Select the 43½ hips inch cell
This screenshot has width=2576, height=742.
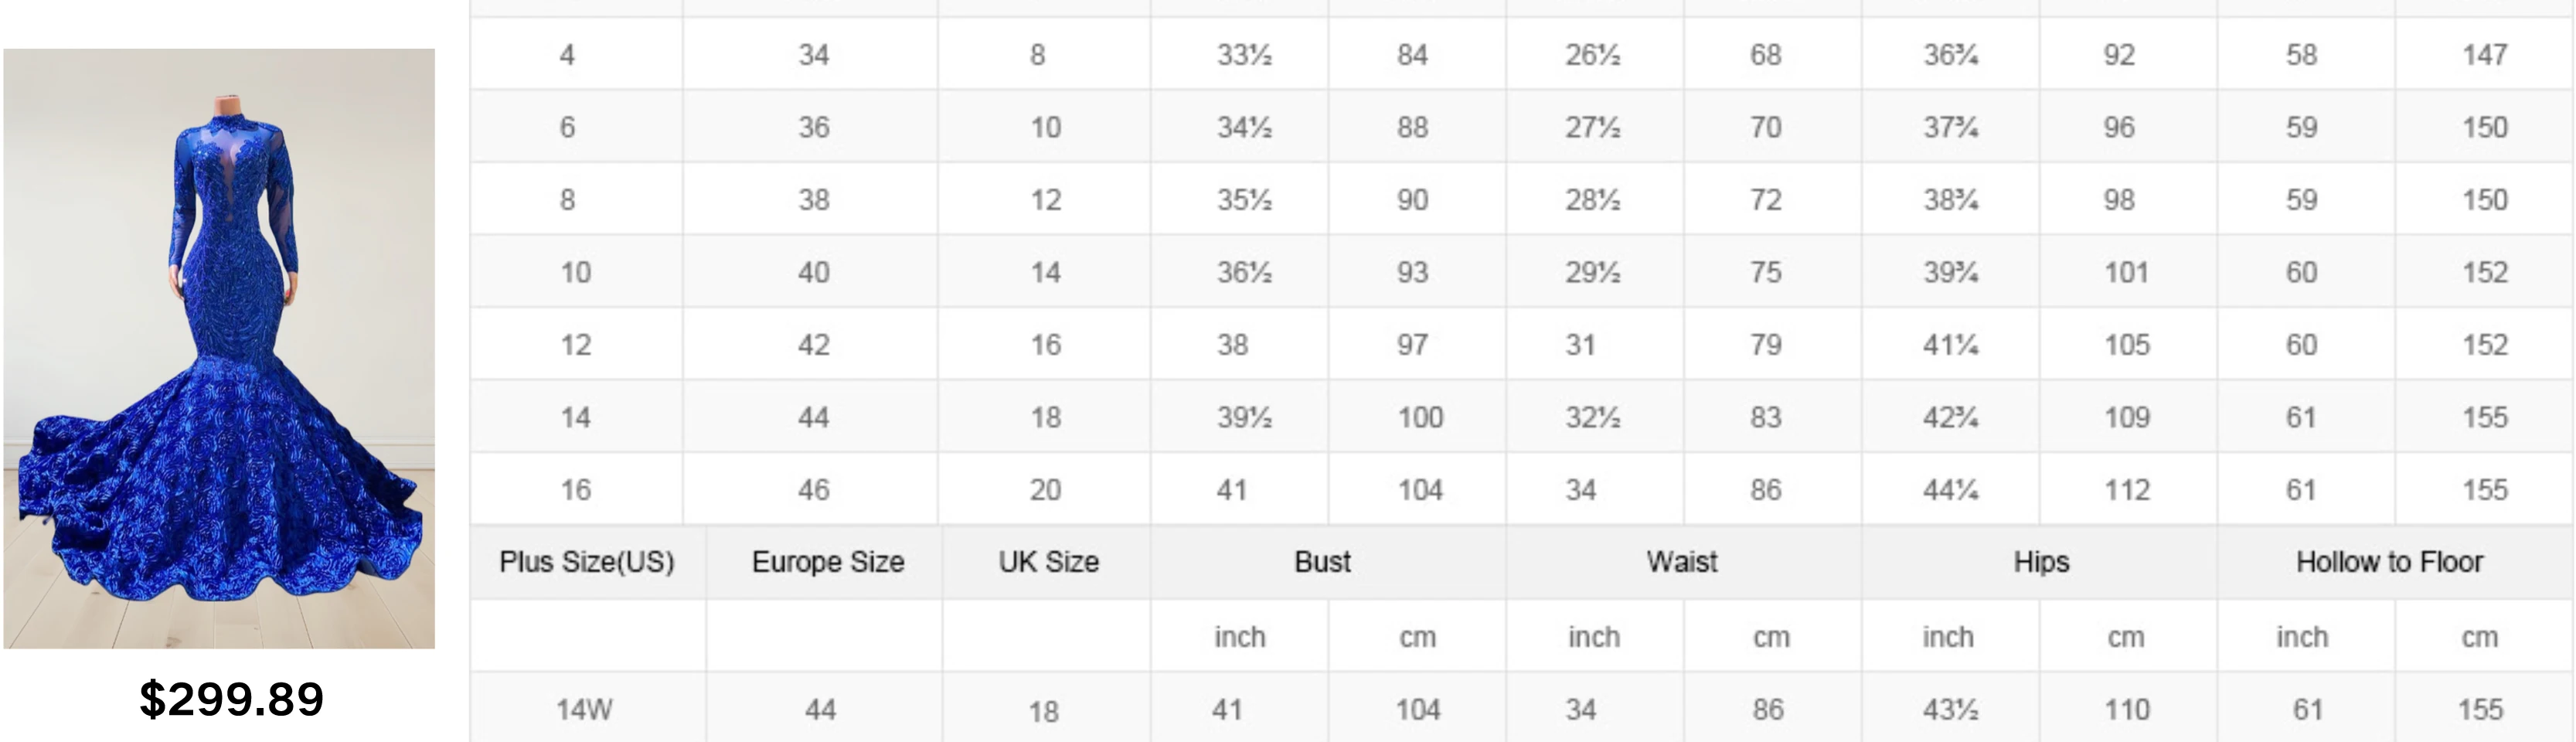click(x=1950, y=708)
